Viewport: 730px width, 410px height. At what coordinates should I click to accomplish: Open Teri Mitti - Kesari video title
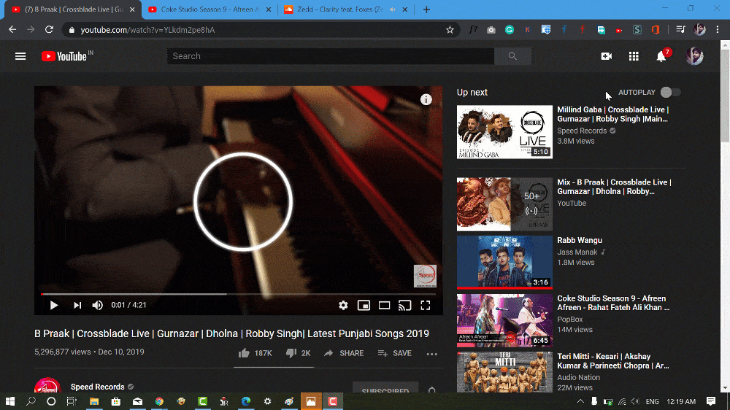(x=613, y=361)
